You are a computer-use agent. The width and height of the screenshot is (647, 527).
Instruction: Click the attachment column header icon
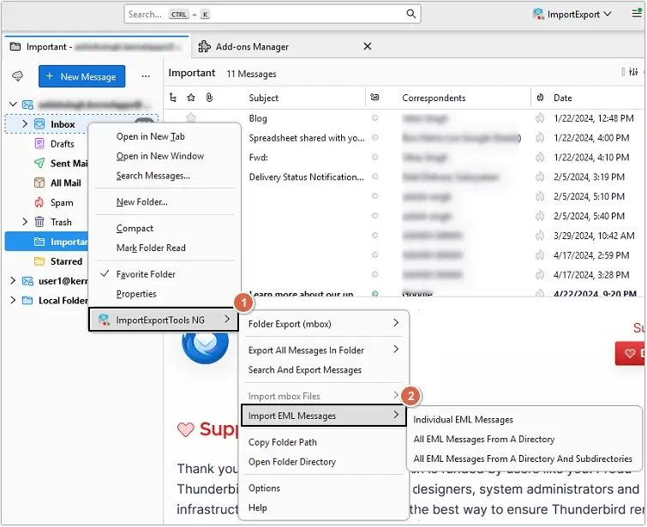tap(209, 98)
